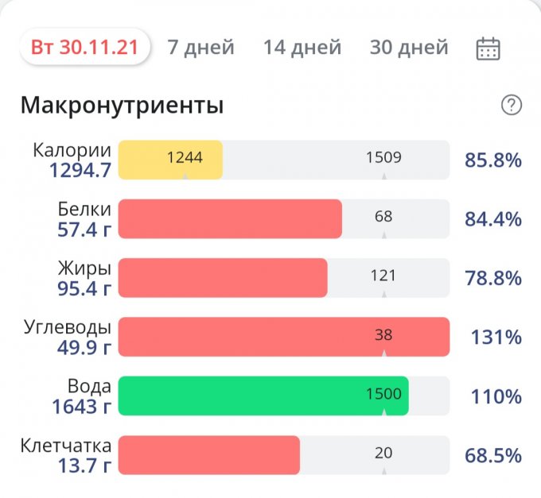Click the Макронутриенты section heading
This screenshot has height=498, width=541.
[122, 106]
